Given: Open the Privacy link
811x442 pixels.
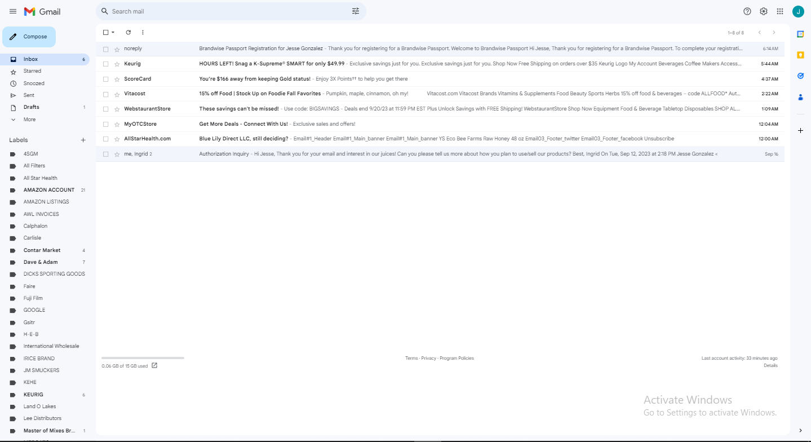Looking at the screenshot, I should tap(428, 359).
